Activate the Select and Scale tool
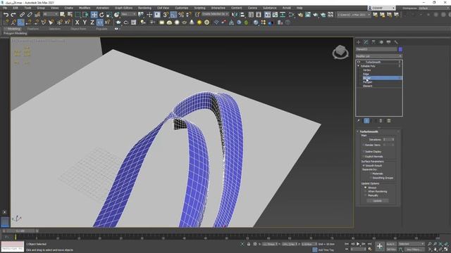 (x=109, y=15)
